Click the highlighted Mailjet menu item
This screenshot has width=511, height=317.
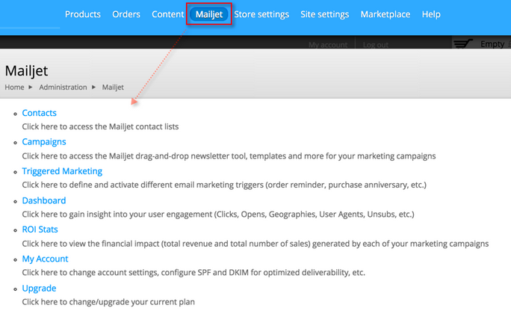(209, 14)
